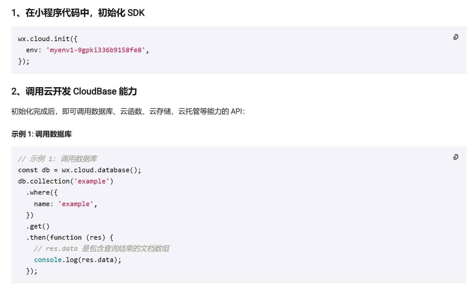Image resolution: width=473 pixels, height=290 pixels.
Task: Click the 'env:' key in first code block
Action: (x=34, y=50)
